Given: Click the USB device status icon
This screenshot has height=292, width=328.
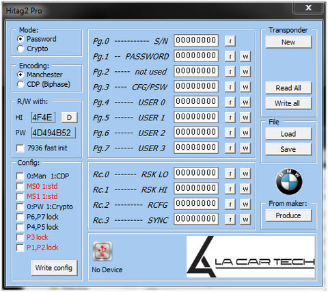Looking at the screenshot, I should pos(102,251).
